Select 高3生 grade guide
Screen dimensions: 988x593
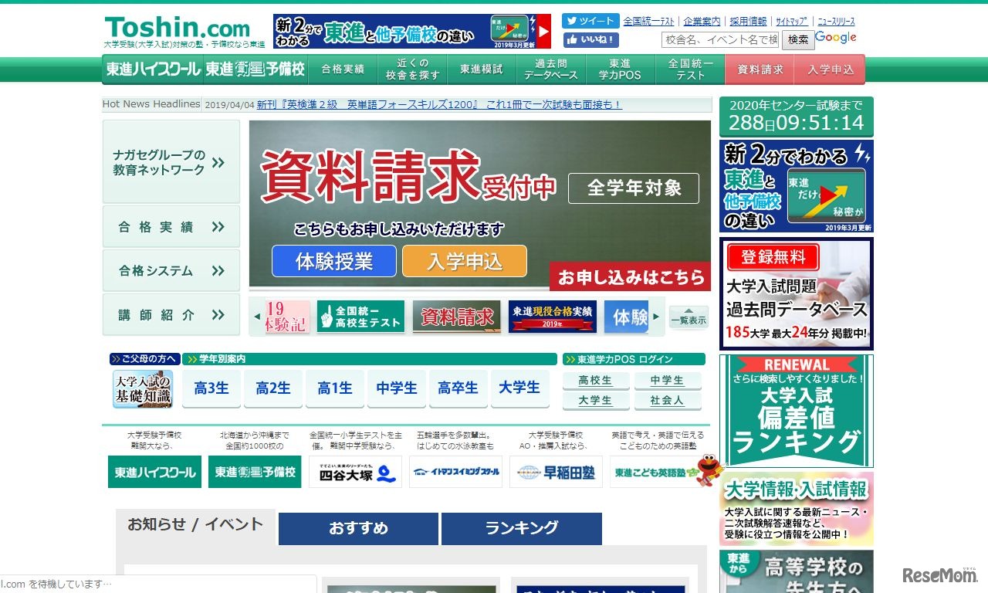click(x=211, y=388)
